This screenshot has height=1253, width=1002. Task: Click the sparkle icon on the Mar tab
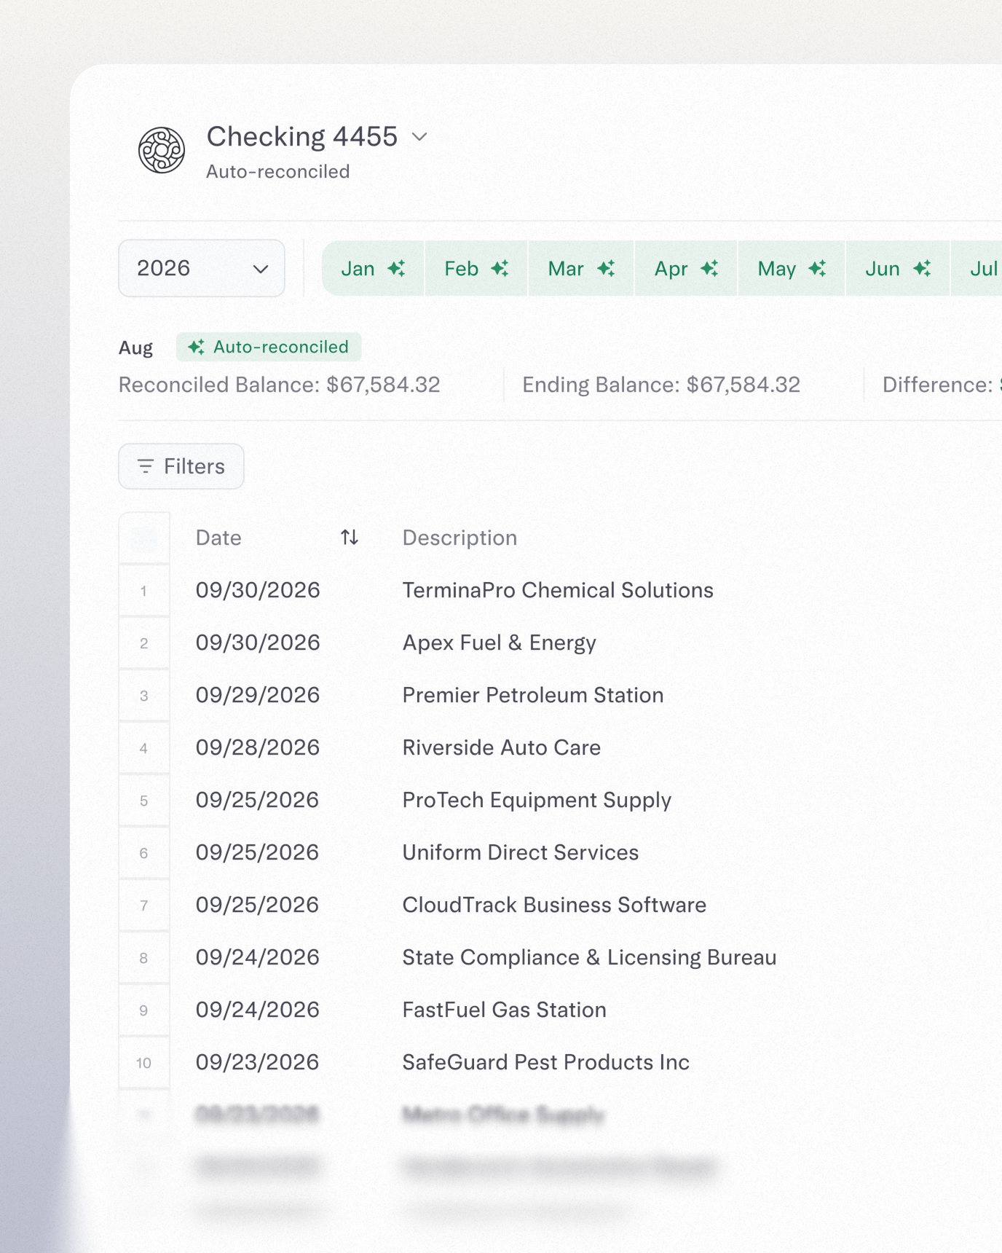[607, 269]
